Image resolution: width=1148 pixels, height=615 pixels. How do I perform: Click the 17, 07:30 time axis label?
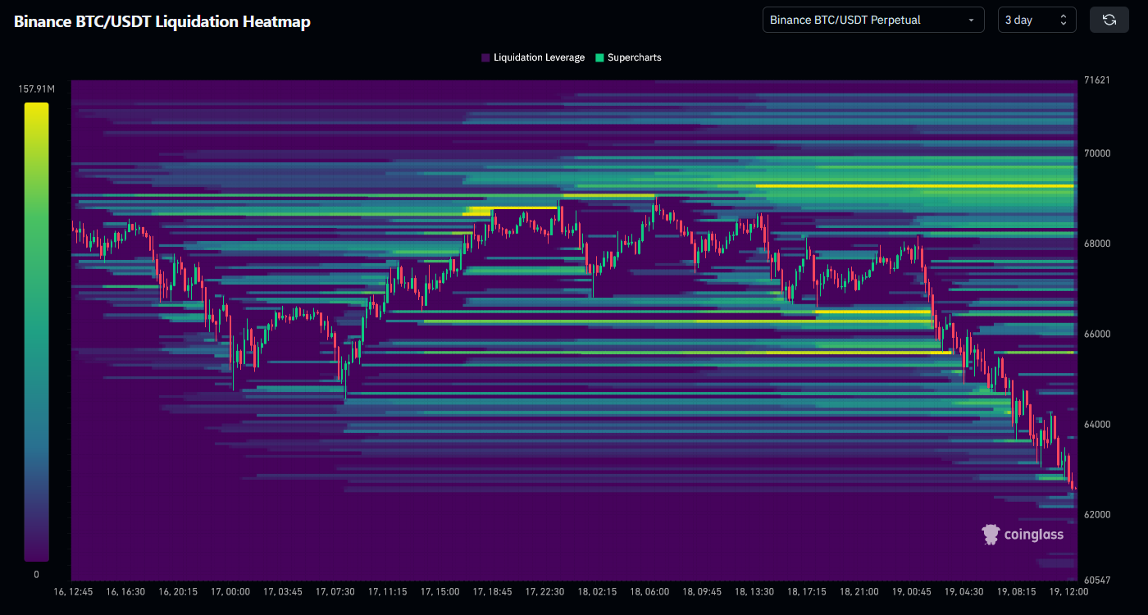335,591
